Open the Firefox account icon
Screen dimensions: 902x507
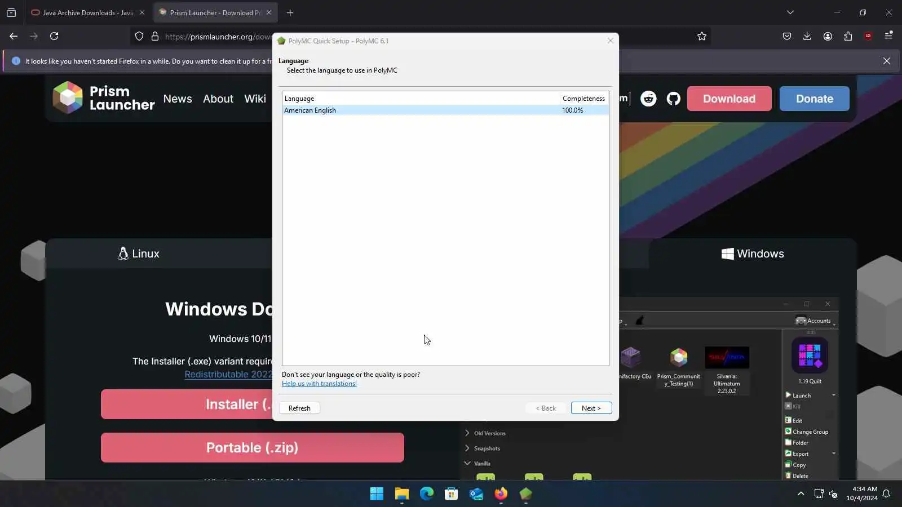click(828, 36)
